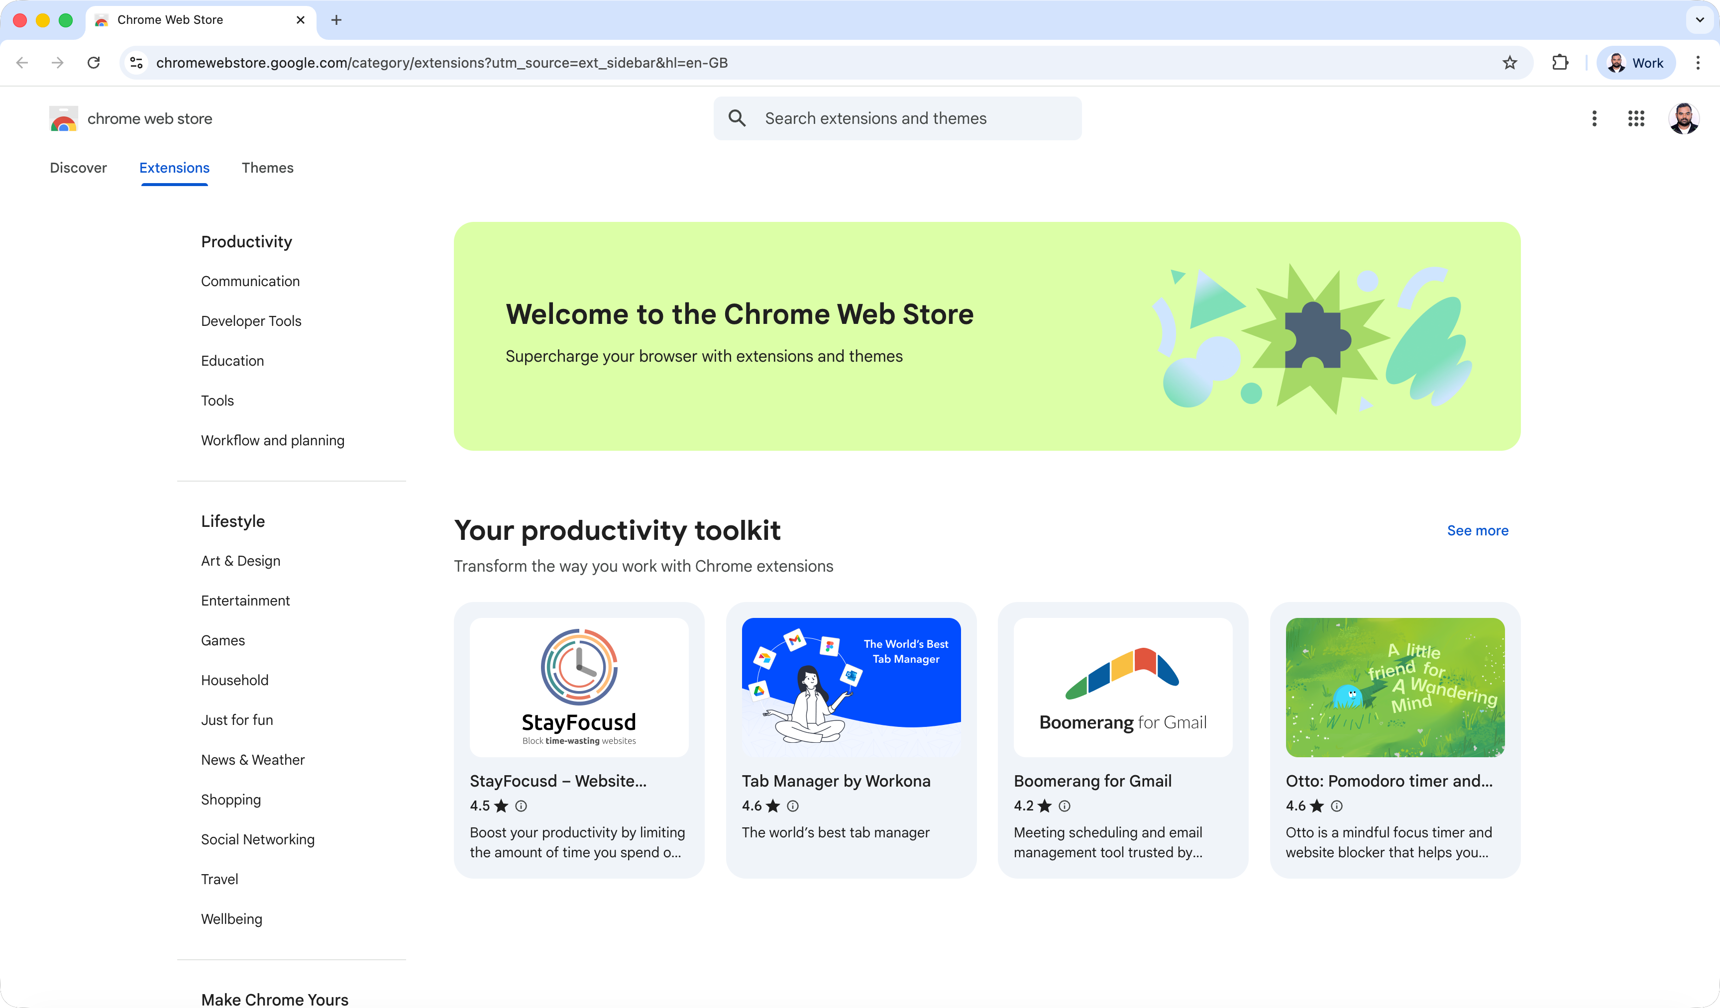Viewport: 1720px width, 1008px height.
Task: Click the Work profile button
Action: [1636, 62]
